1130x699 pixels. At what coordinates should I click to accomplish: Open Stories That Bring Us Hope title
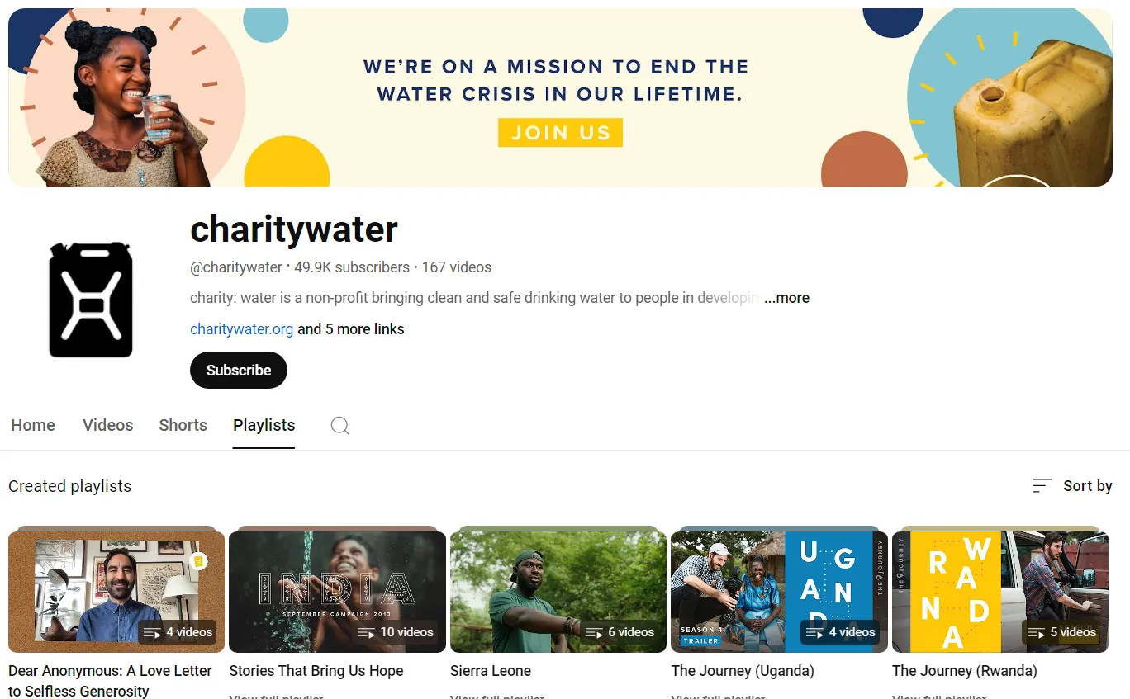click(316, 671)
